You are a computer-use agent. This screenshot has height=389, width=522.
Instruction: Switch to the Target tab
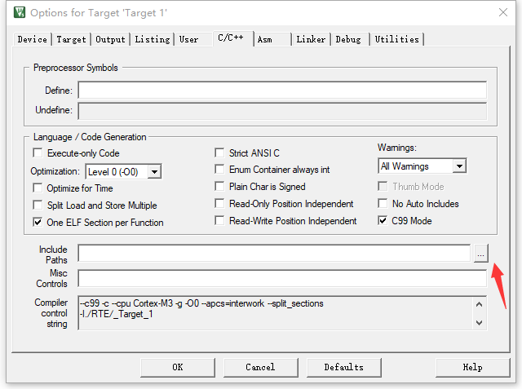71,39
